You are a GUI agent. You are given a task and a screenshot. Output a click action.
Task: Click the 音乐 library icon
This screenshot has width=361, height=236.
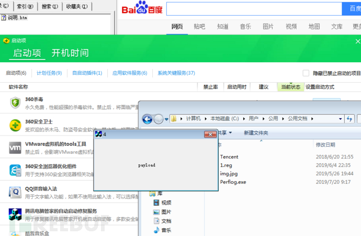(156, 230)
